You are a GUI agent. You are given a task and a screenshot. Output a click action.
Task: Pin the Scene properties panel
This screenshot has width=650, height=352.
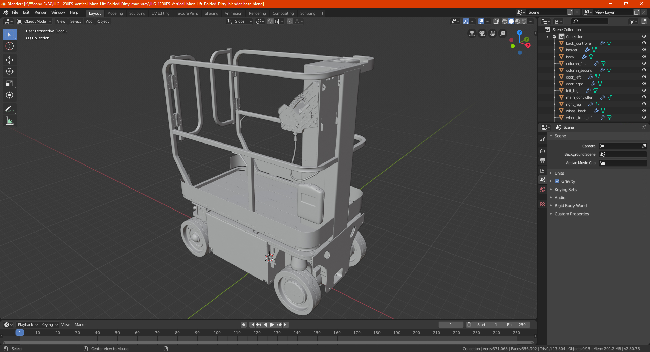[644, 127]
